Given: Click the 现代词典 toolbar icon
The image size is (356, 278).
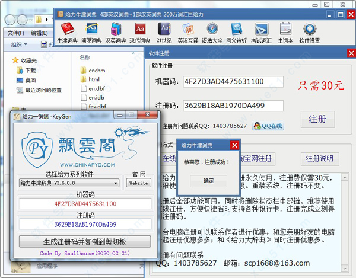Looking at the screenshot, I should pyautogui.click(x=139, y=31).
